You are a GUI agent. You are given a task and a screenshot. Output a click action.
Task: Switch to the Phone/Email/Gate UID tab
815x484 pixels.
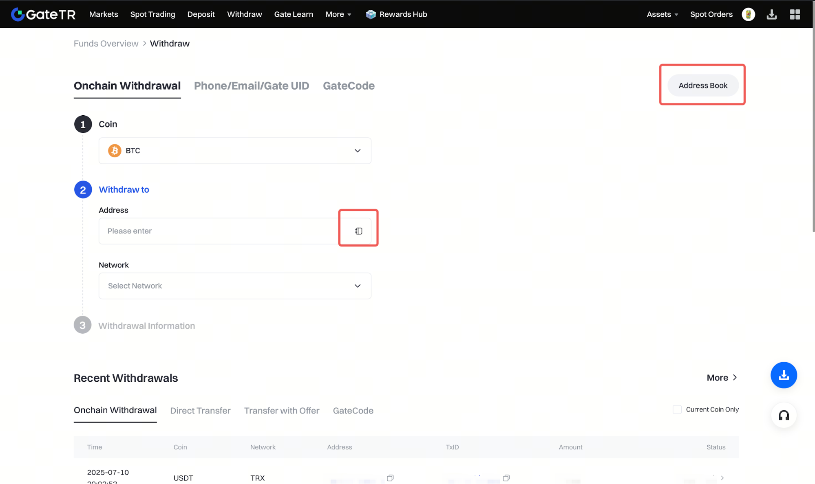click(x=252, y=86)
